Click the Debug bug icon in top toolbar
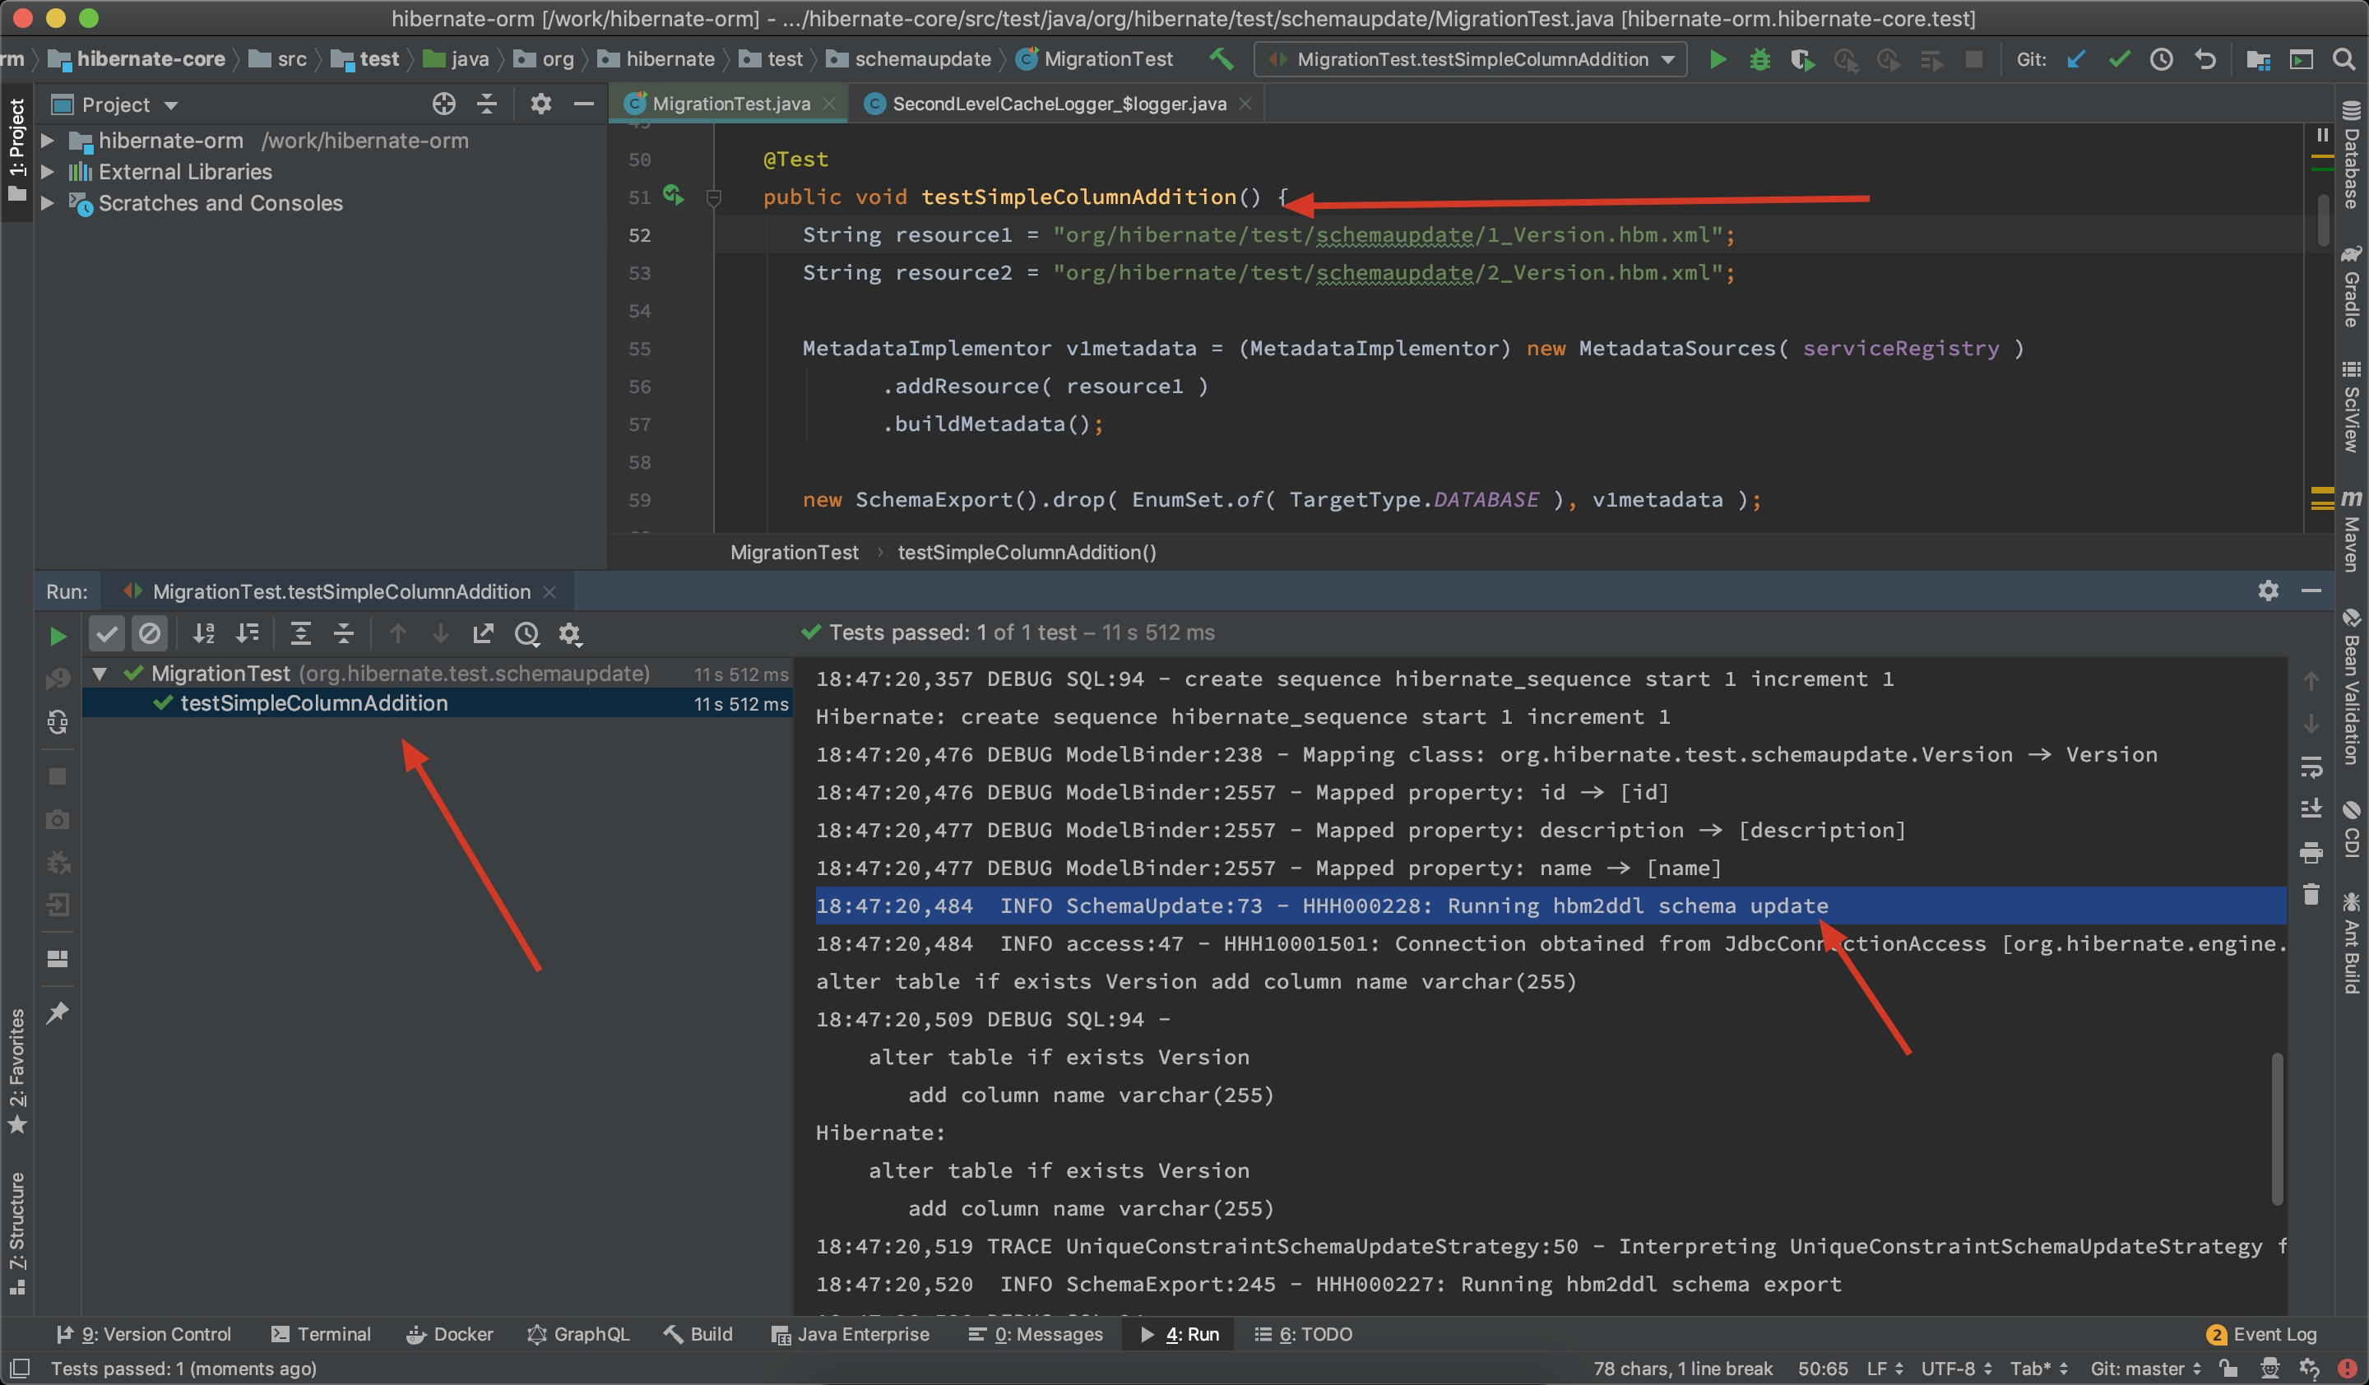This screenshot has height=1385, width=2369. click(x=1759, y=60)
